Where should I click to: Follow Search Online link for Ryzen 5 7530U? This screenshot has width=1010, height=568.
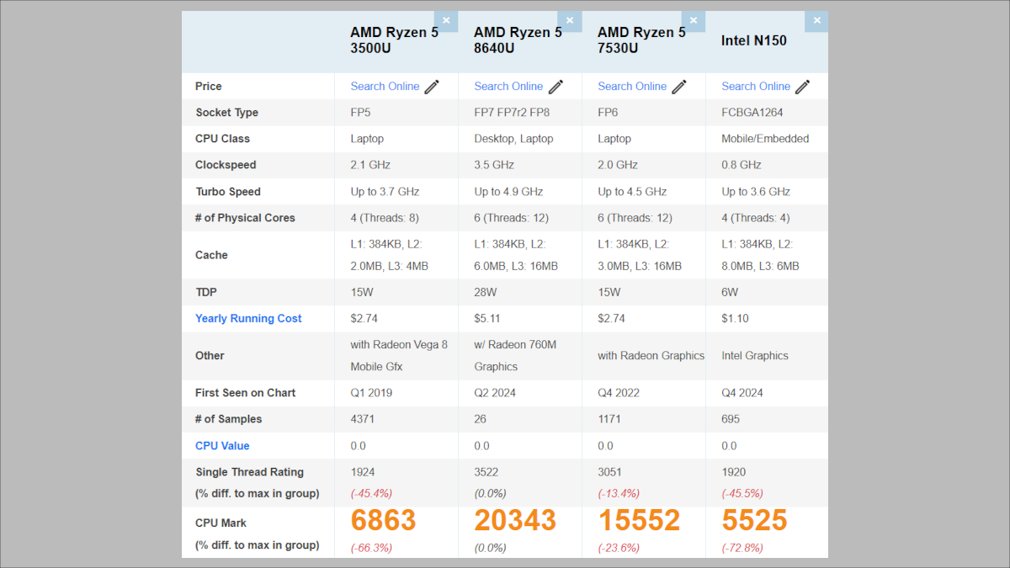(x=632, y=87)
